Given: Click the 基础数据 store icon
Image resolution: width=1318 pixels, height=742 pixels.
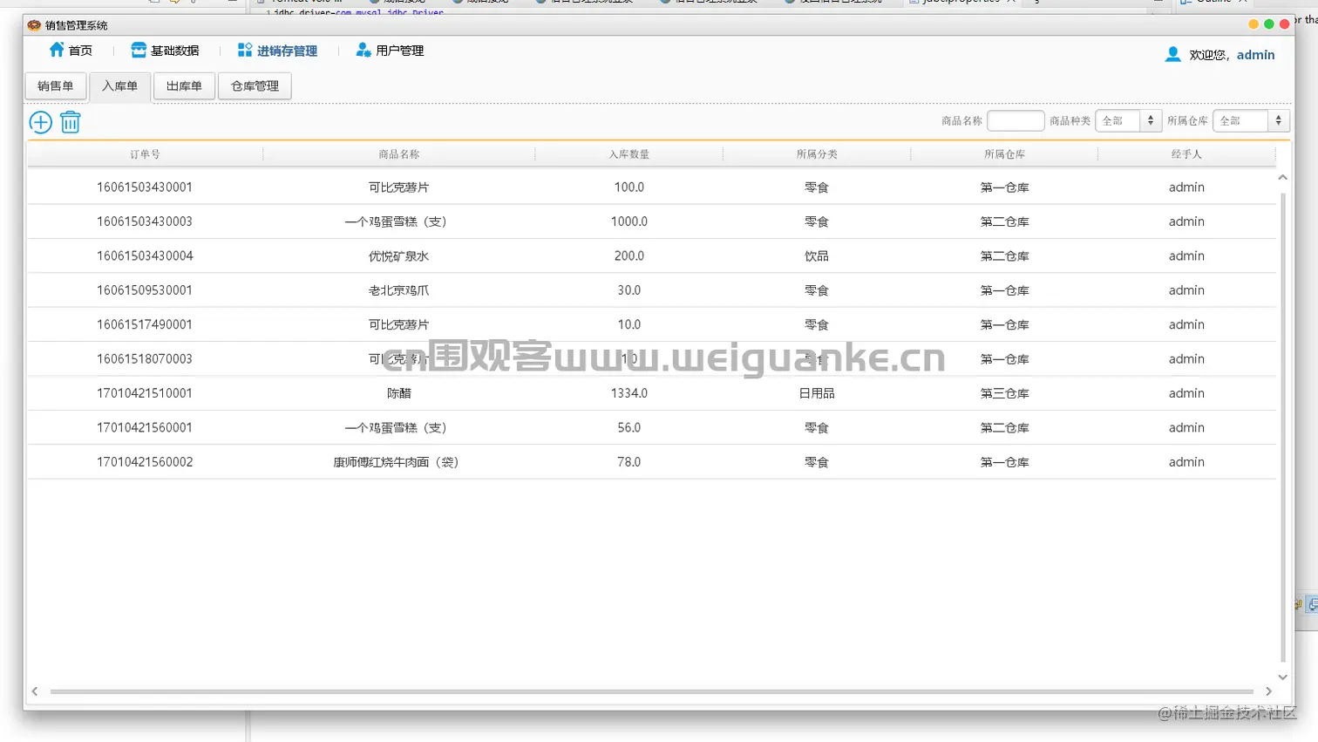Looking at the screenshot, I should [139, 50].
